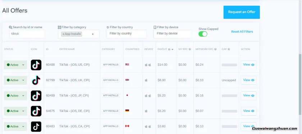302x134 pixels.
Task: Open the Filter by category combo box
Action: [79, 34]
